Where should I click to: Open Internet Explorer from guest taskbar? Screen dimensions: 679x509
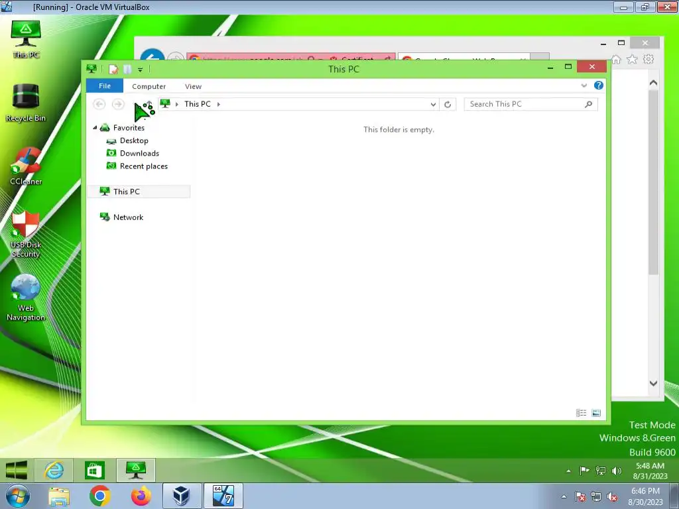click(x=54, y=470)
